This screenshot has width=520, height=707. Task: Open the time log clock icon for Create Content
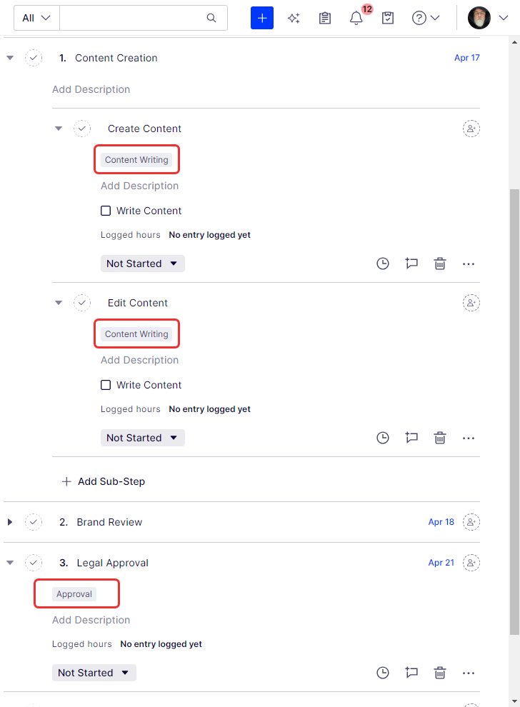point(382,263)
